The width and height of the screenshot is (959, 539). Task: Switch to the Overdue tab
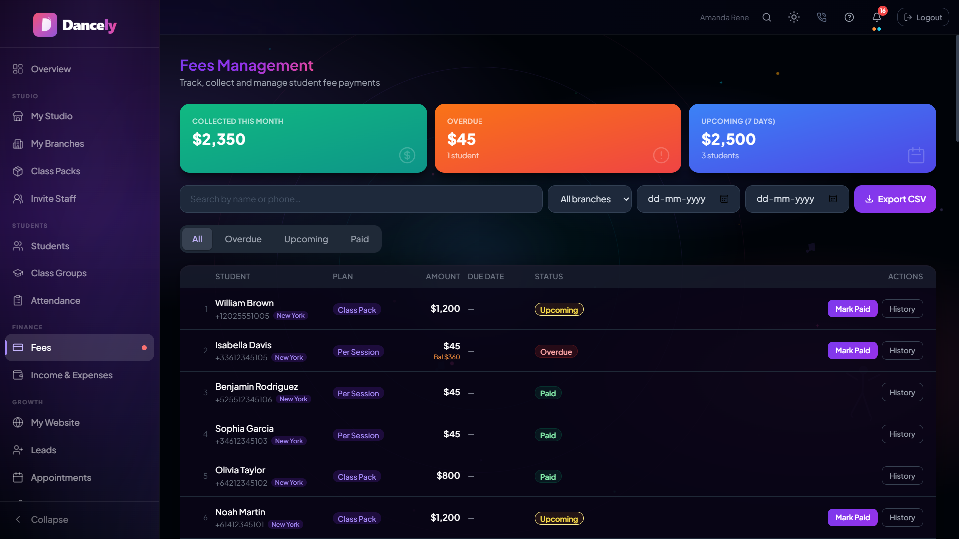click(243, 239)
